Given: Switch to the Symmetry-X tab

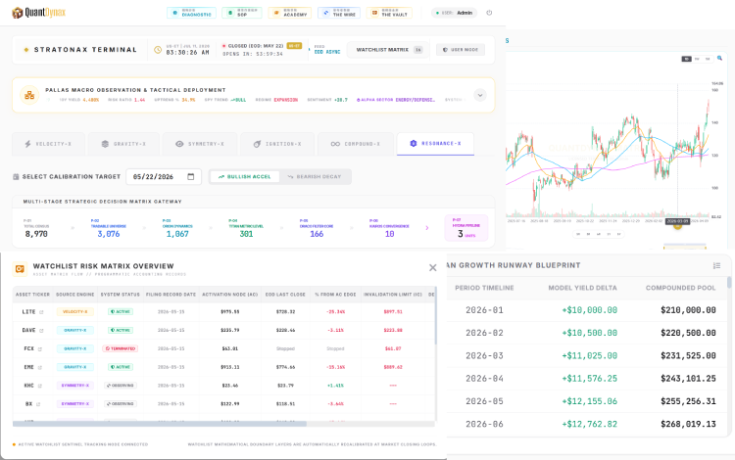Looking at the screenshot, I should coord(200,144).
